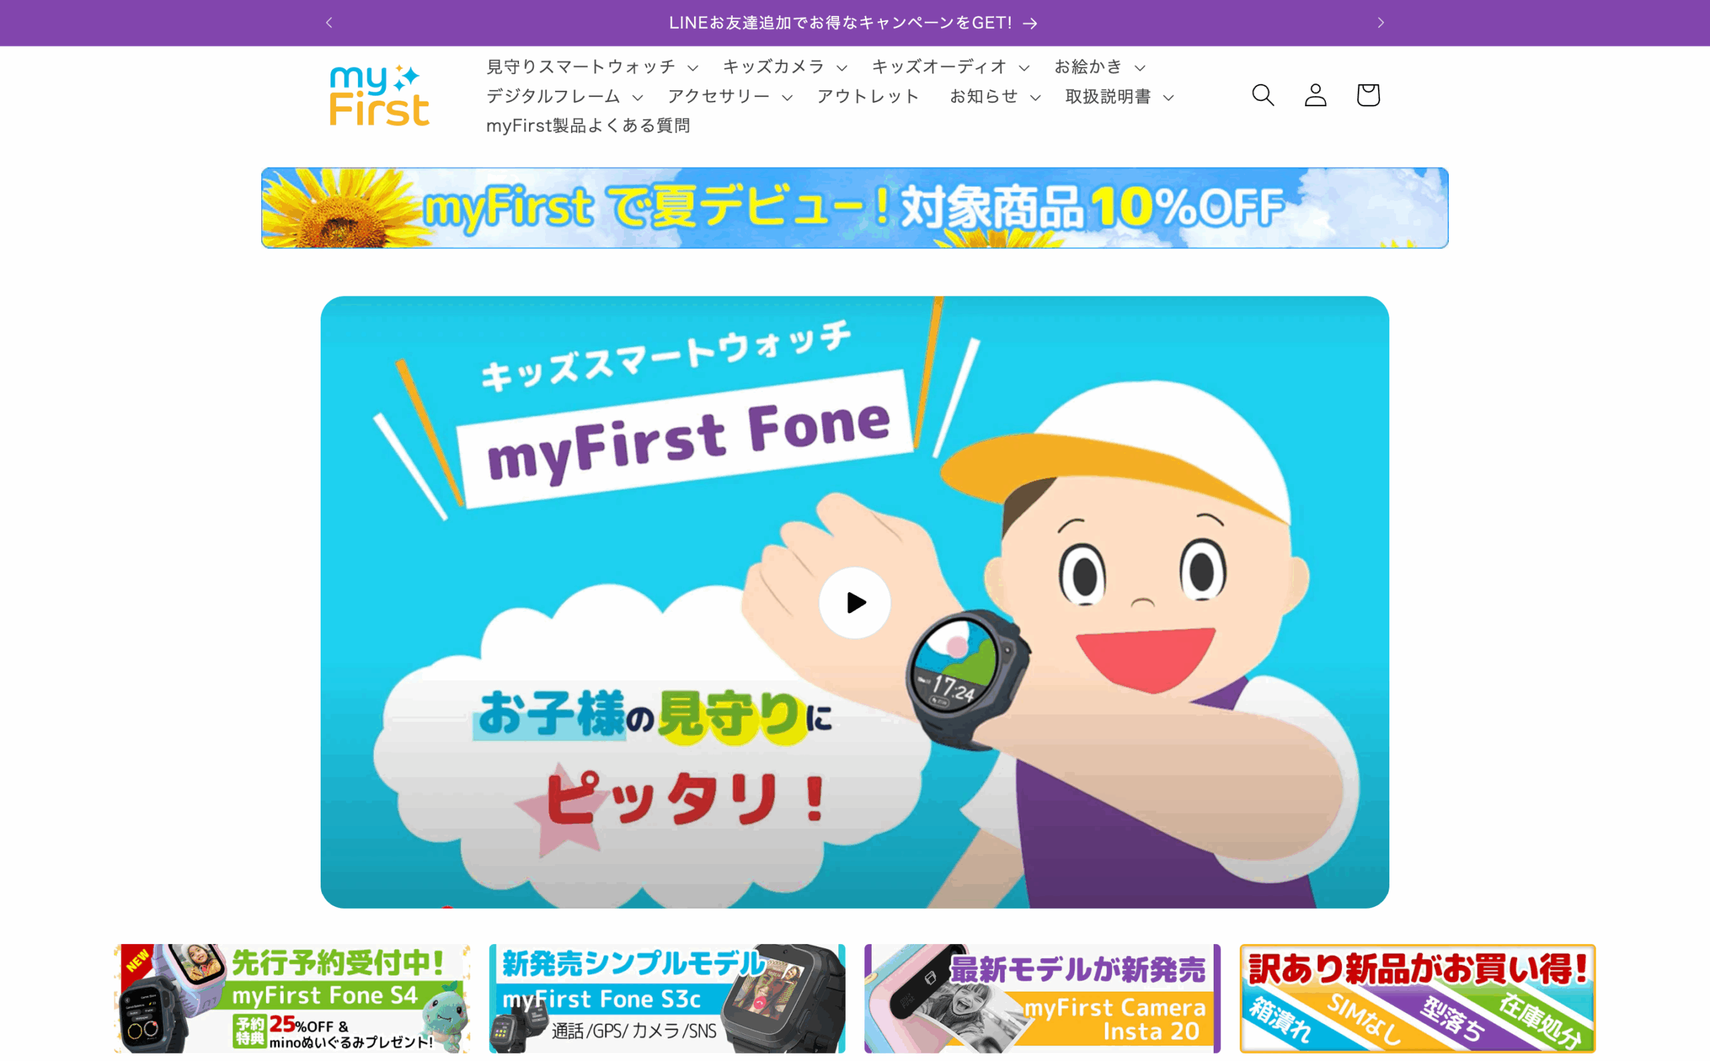Viewport: 1710px width, 1061px height.
Task: Expand お知らせ menu
Action: click(995, 96)
